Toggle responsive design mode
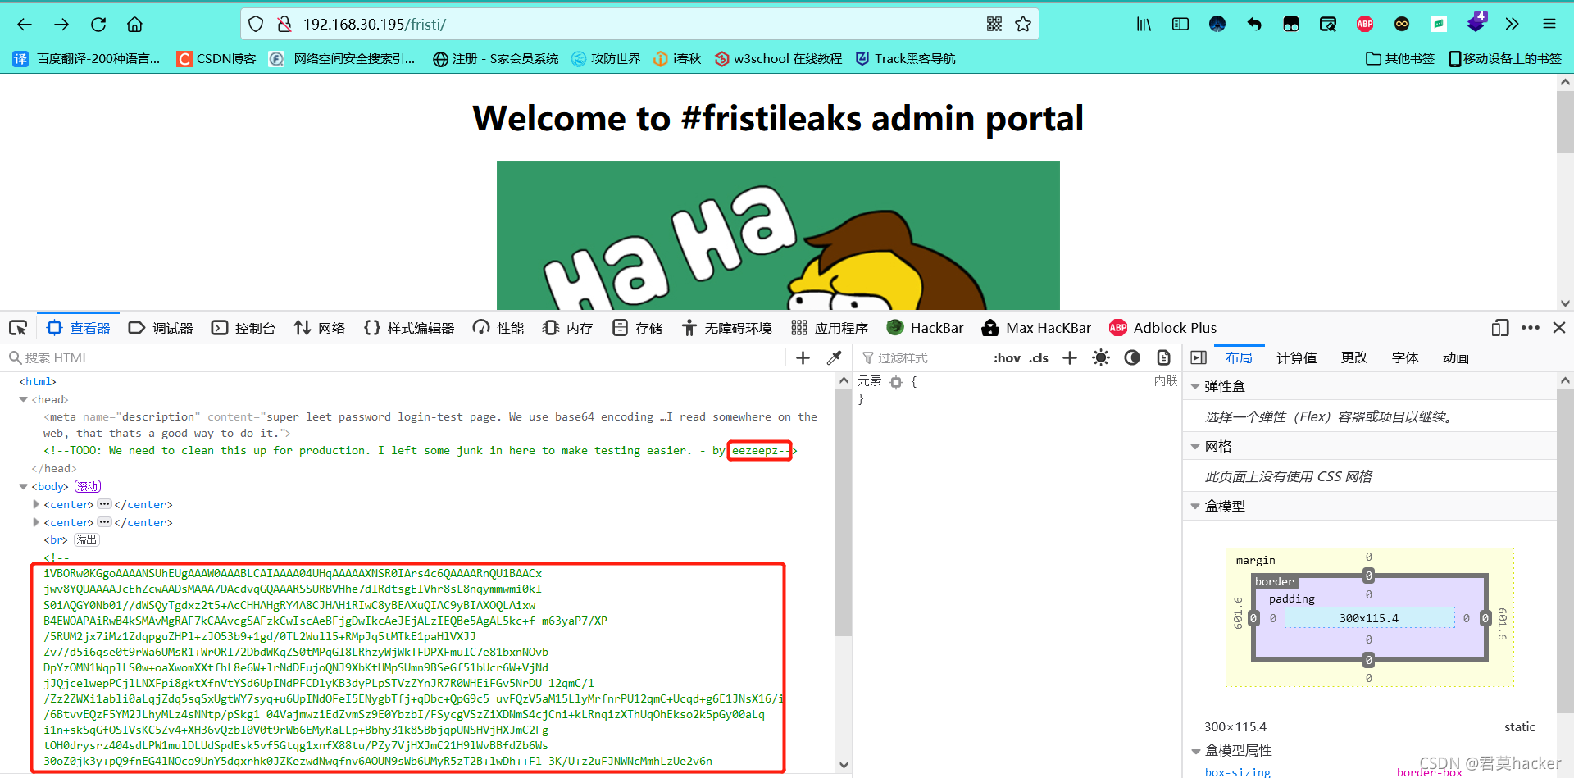1574x778 pixels. [1500, 328]
